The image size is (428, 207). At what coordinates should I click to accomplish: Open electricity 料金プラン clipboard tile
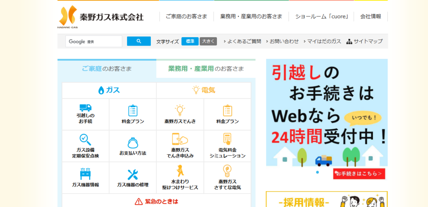point(227,114)
